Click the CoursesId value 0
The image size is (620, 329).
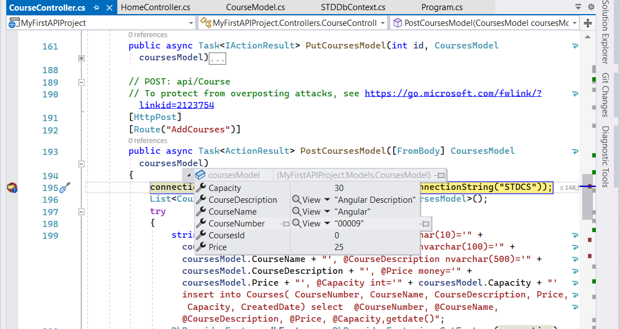click(336, 235)
